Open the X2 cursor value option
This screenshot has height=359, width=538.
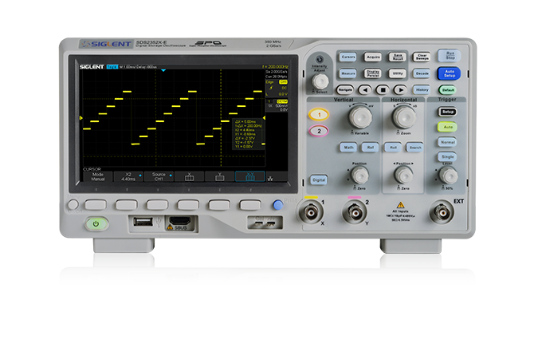(128, 177)
